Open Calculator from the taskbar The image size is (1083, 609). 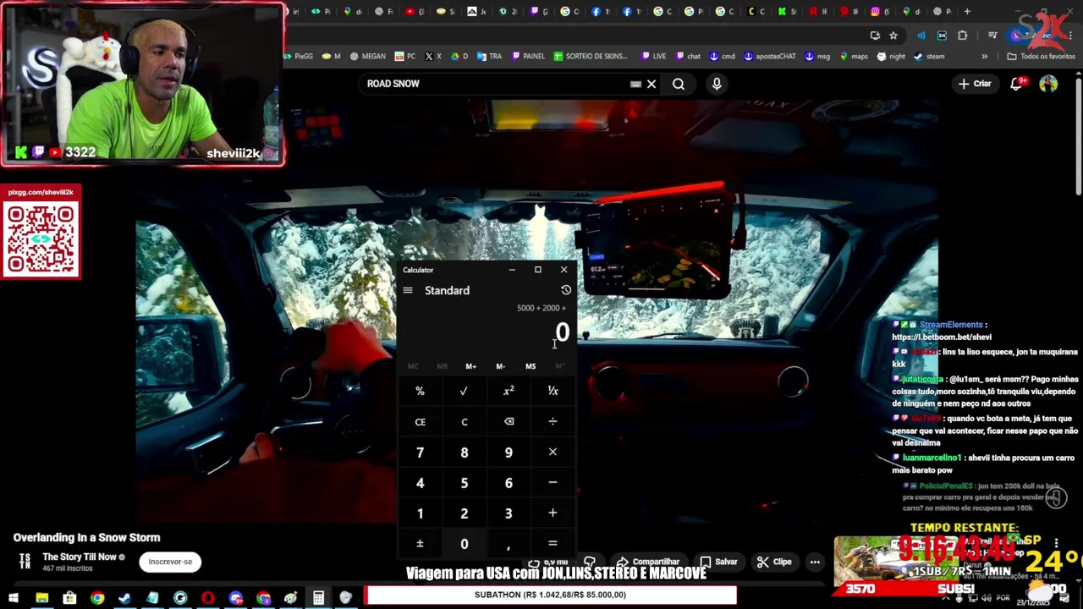318,598
